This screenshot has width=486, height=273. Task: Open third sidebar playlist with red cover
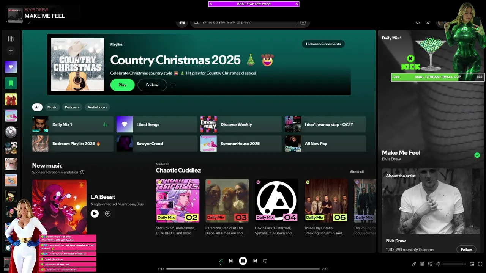tap(11, 99)
